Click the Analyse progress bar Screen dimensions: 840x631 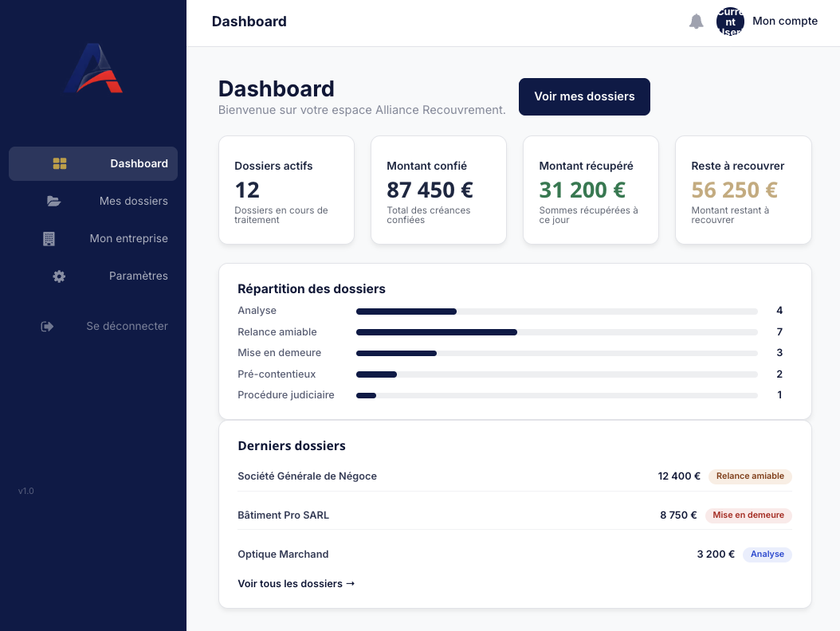click(x=556, y=312)
